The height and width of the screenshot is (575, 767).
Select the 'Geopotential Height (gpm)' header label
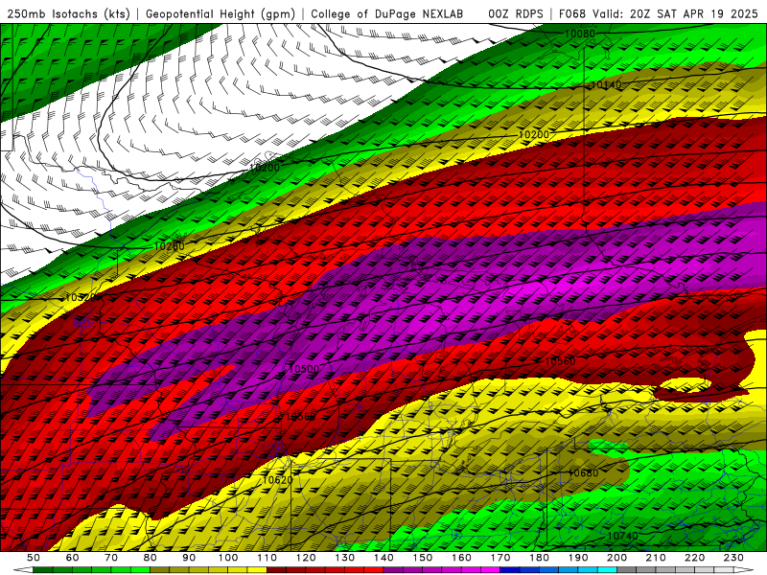(x=221, y=14)
